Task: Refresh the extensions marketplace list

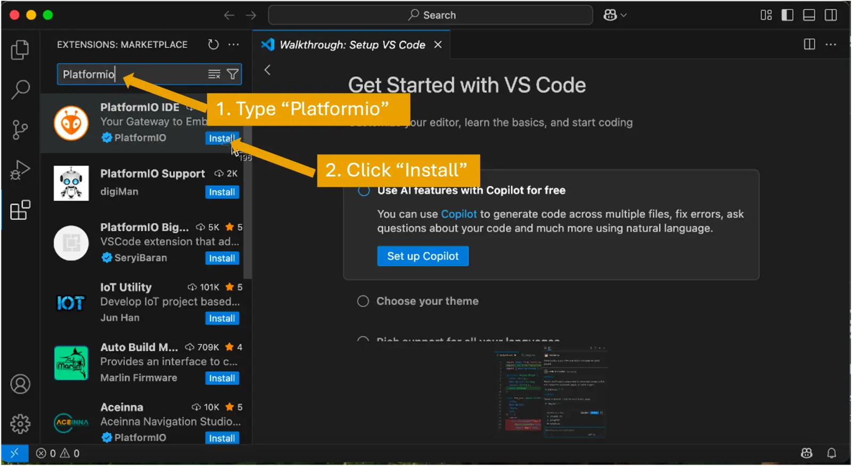Action: coord(214,45)
